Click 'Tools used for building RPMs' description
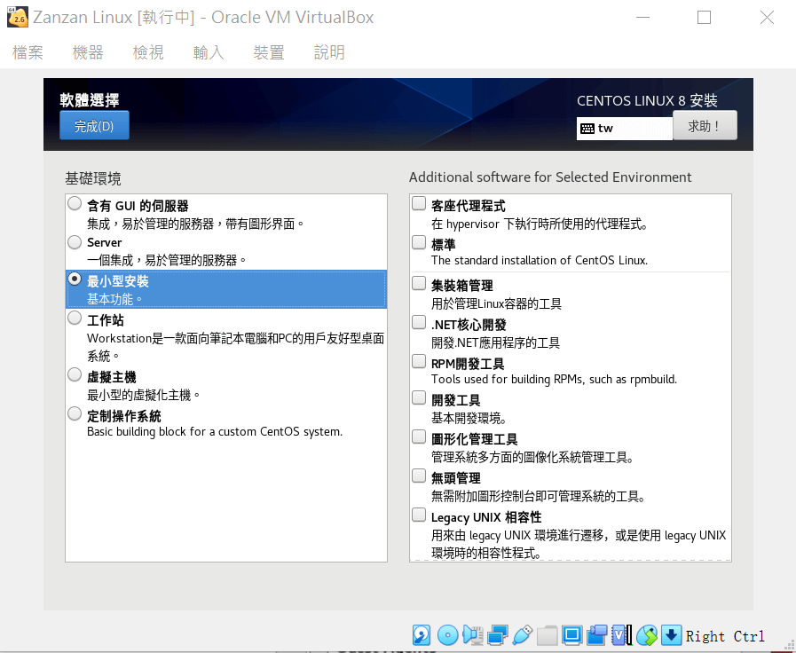The height and width of the screenshot is (653, 796). [x=554, y=380]
